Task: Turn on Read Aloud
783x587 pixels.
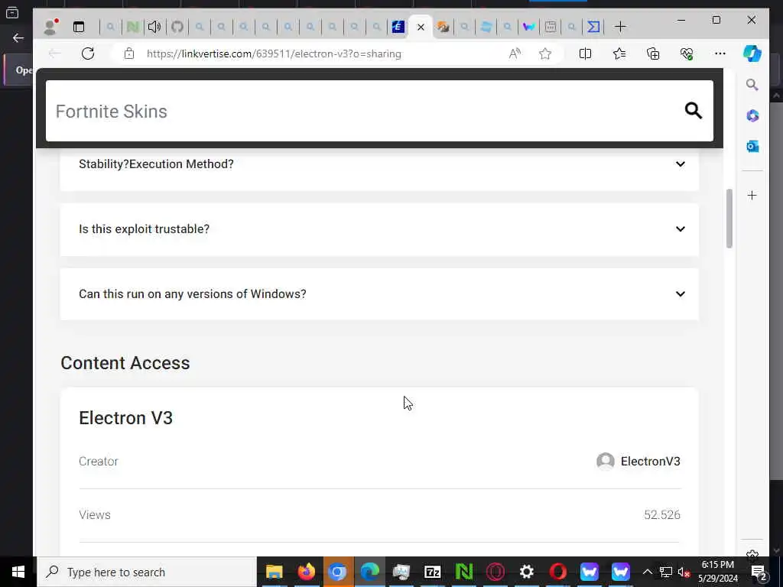Action: [515, 54]
